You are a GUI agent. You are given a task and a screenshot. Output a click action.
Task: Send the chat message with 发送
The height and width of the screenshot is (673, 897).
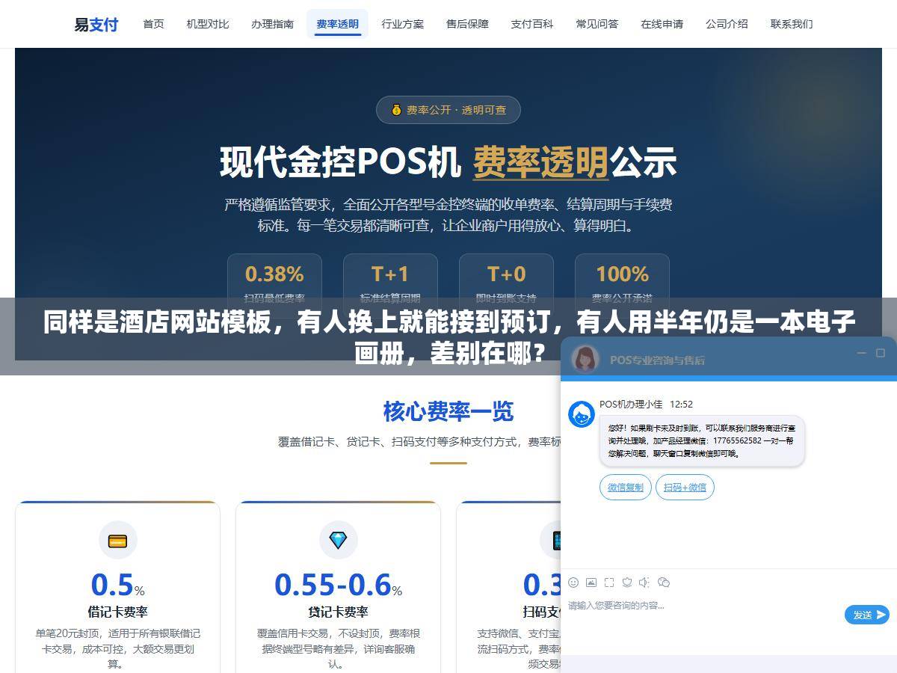click(867, 615)
